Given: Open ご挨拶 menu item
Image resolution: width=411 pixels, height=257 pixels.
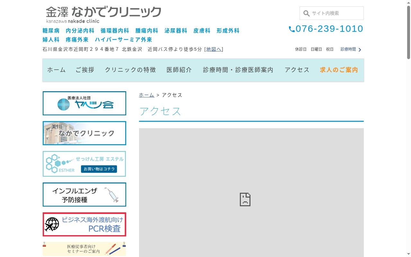Looking at the screenshot, I should pyautogui.click(x=85, y=70).
